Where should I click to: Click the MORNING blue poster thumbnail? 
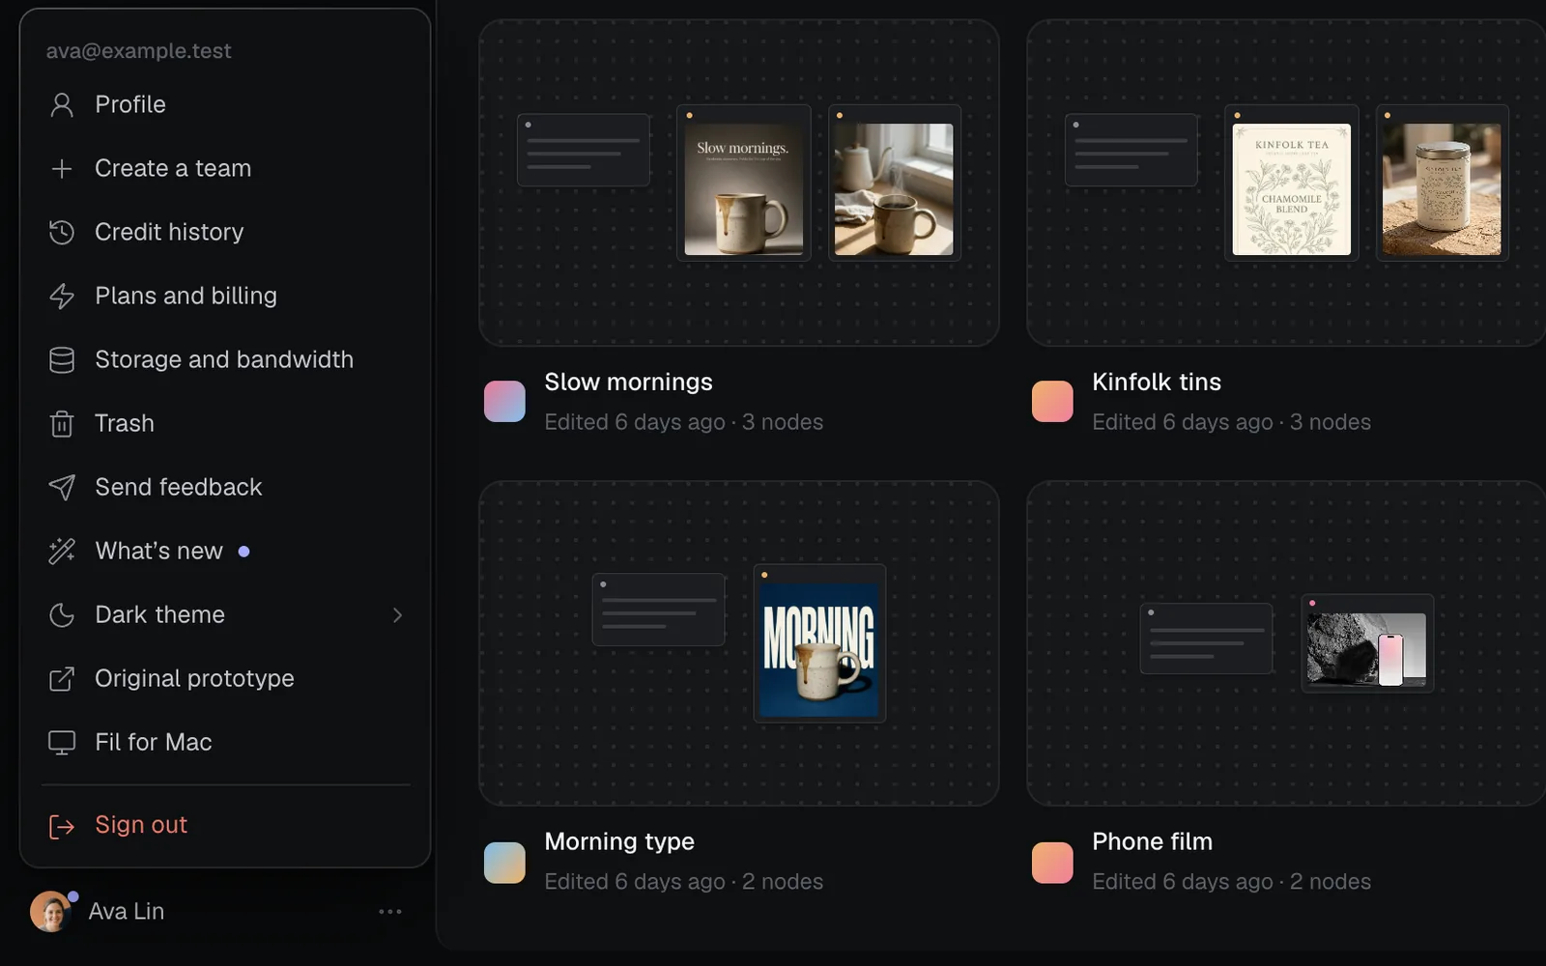(819, 643)
